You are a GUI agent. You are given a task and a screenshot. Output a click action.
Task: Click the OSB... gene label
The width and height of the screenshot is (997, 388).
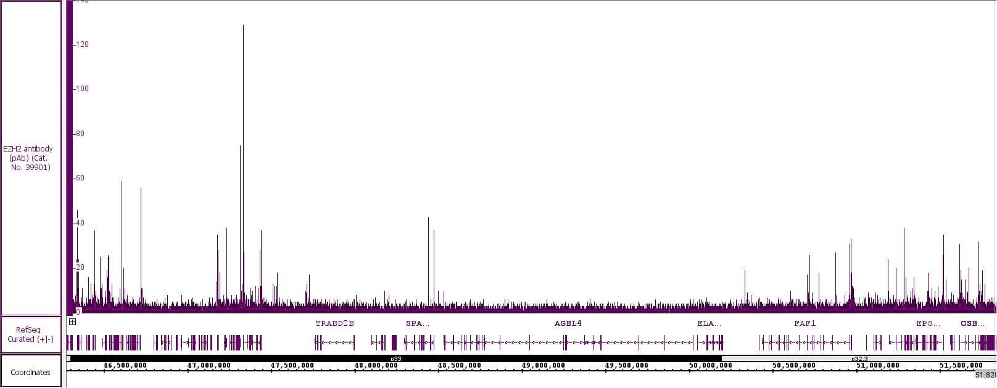click(972, 323)
